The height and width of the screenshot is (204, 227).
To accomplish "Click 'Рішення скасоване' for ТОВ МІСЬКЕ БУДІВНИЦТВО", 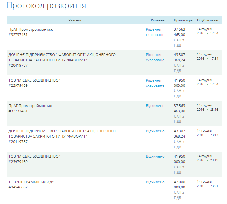I will pos(155,83).
